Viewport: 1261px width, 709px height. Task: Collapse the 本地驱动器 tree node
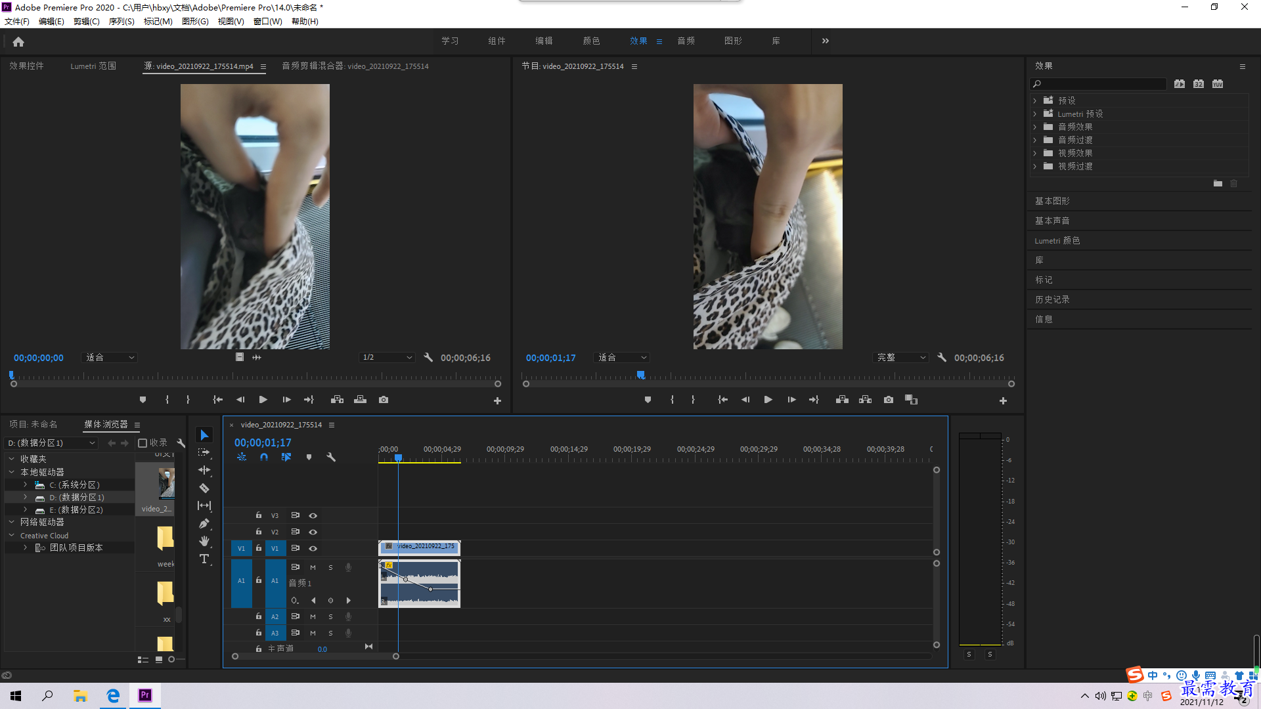coord(11,472)
